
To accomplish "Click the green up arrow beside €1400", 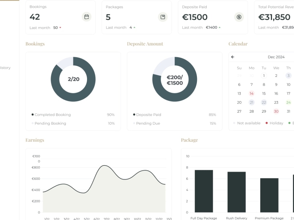I will pos(220,27).
